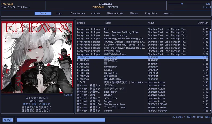Open the Playlists tab
This screenshot has height=124, width=212.
(x=151, y=13)
